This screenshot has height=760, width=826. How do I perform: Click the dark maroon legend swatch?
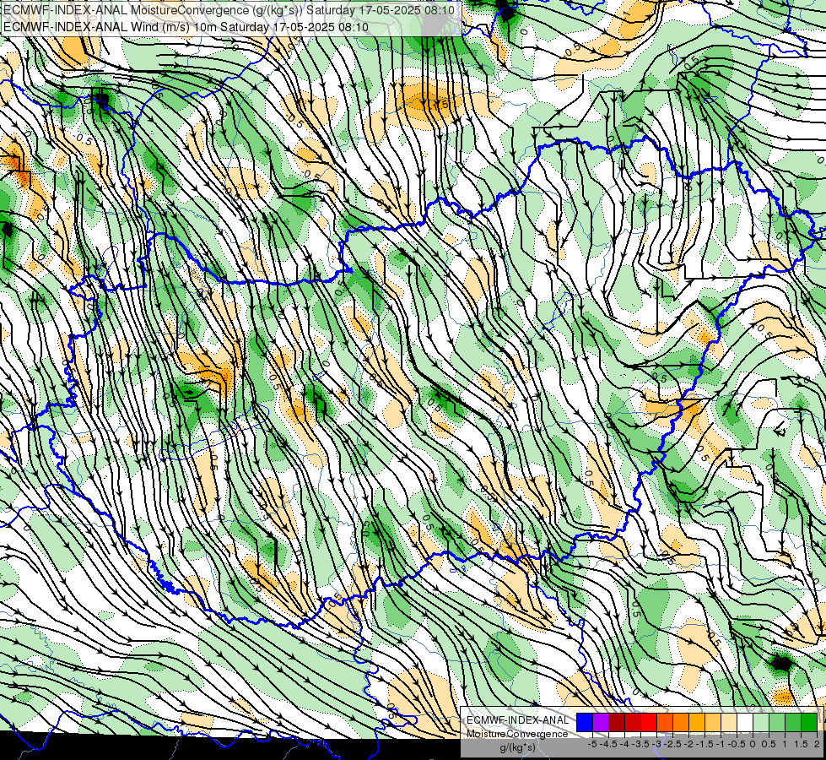pos(617,723)
